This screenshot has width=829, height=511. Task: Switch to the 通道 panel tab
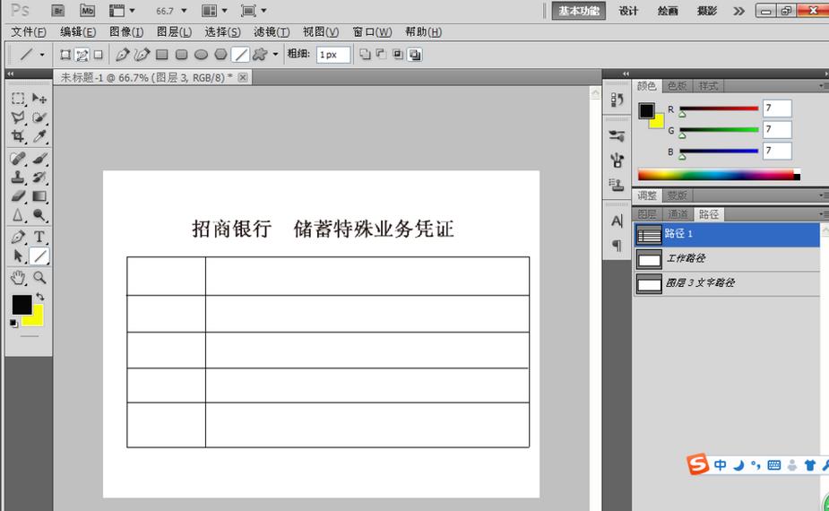pyautogui.click(x=678, y=214)
